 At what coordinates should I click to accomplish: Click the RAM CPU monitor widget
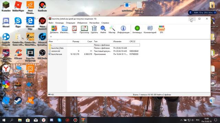(202, 13)
